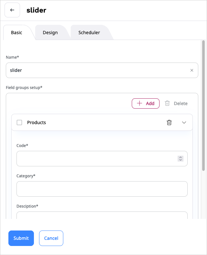
Task: Click the Desciption input field
Action: tap(102, 215)
